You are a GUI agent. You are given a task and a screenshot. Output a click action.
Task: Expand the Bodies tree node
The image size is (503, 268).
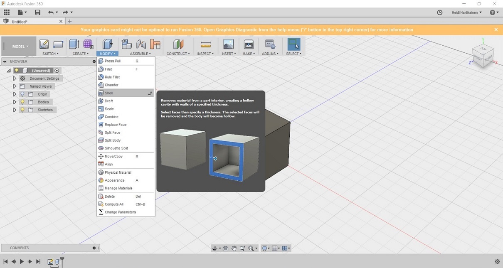pos(15,102)
